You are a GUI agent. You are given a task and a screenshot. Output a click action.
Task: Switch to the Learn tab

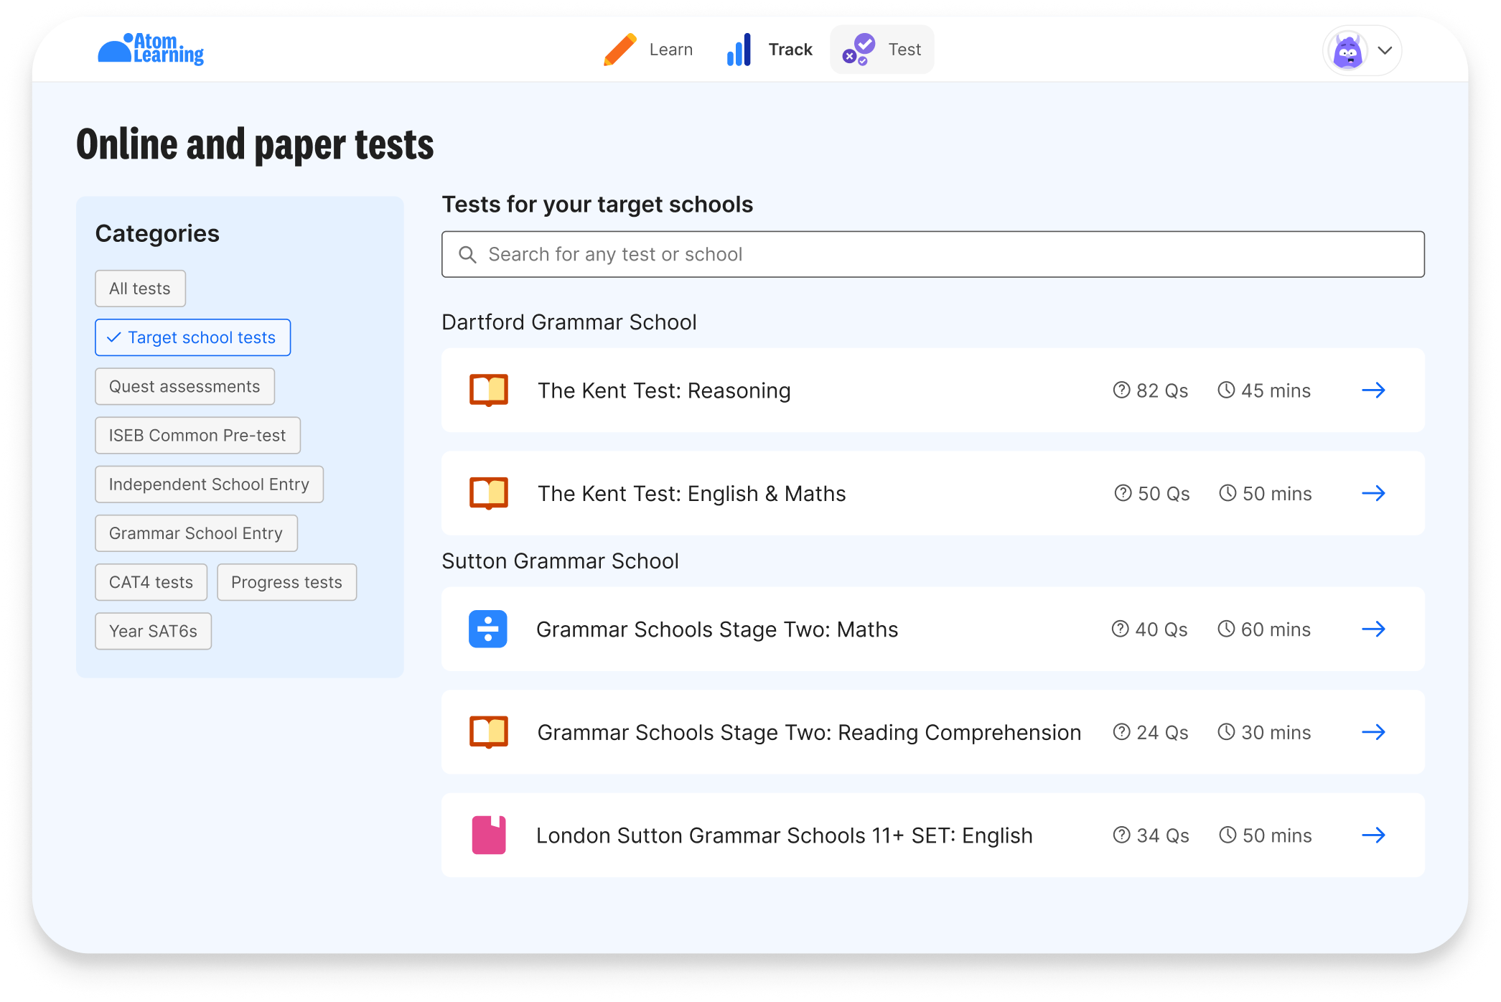(x=648, y=50)
